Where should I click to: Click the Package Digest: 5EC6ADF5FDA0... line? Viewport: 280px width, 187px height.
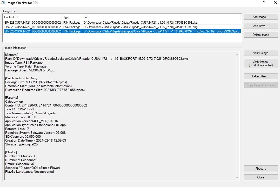click(x=30, y=70)
